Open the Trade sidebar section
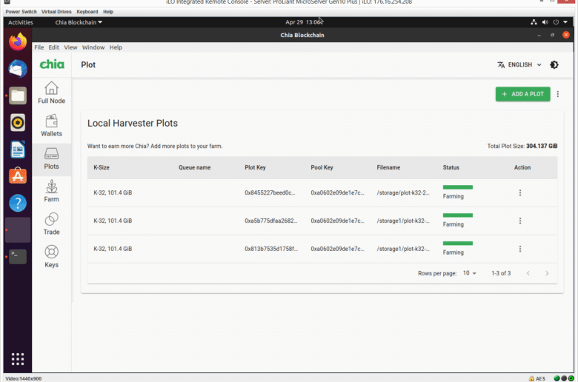The image size is (578, 382). coord(51,224)
